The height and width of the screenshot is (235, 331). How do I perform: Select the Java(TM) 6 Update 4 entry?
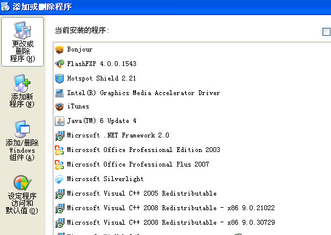click(102, 121)
